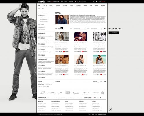
Task: Open the Sale menu item
Action: point(91,5)
